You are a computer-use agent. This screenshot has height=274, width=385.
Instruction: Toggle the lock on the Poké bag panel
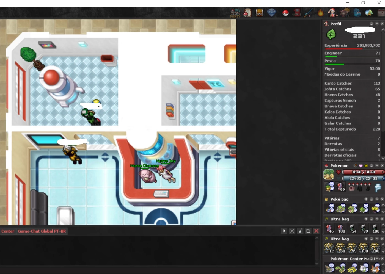point(372,199)
